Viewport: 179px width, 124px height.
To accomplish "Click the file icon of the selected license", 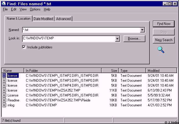I will tap(4, 76).
